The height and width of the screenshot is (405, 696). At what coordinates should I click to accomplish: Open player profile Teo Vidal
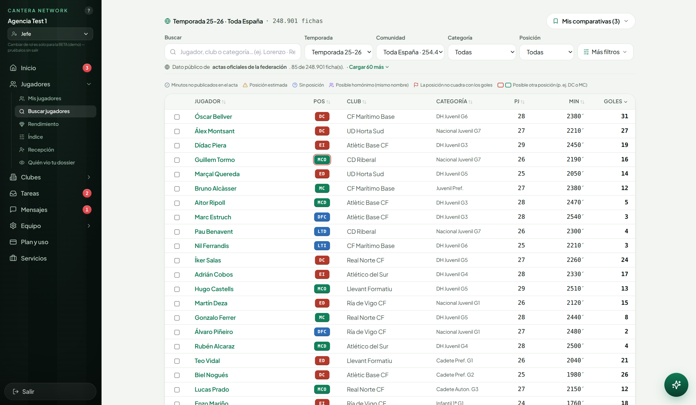[207, 360]
